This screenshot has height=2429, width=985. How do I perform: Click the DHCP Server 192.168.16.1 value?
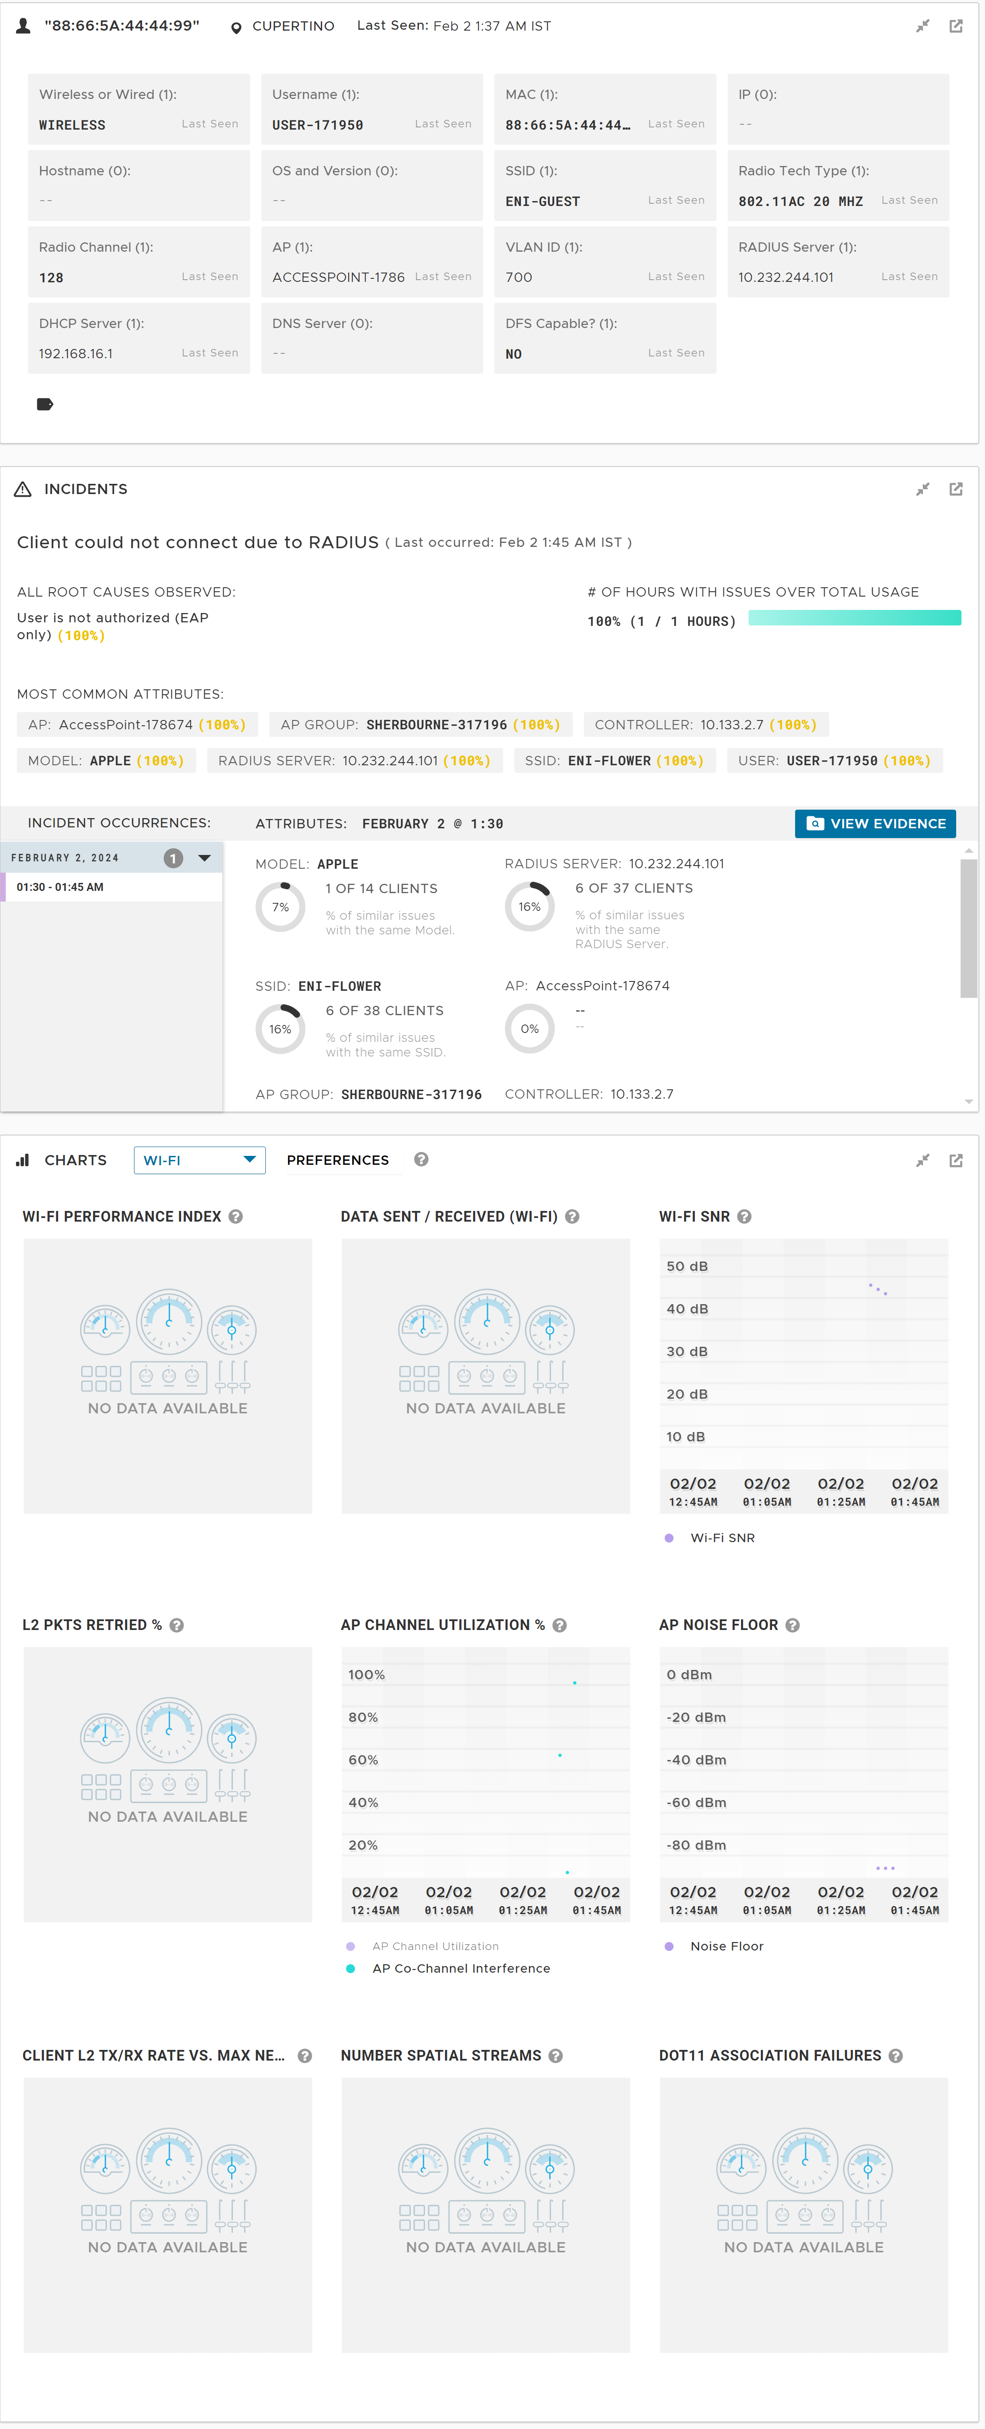click(75, 355)
